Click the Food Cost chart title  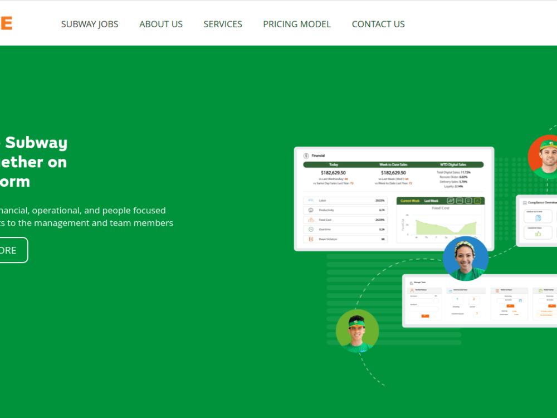(x=441, y=208)
